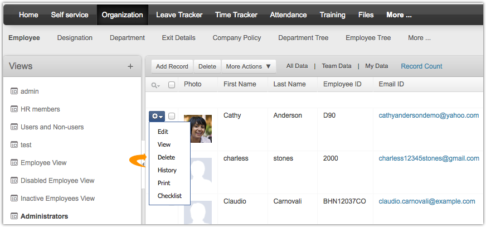Screen dimensions: 486x227
Task: Switch to the Training tab
Action: tap(333, 15)
